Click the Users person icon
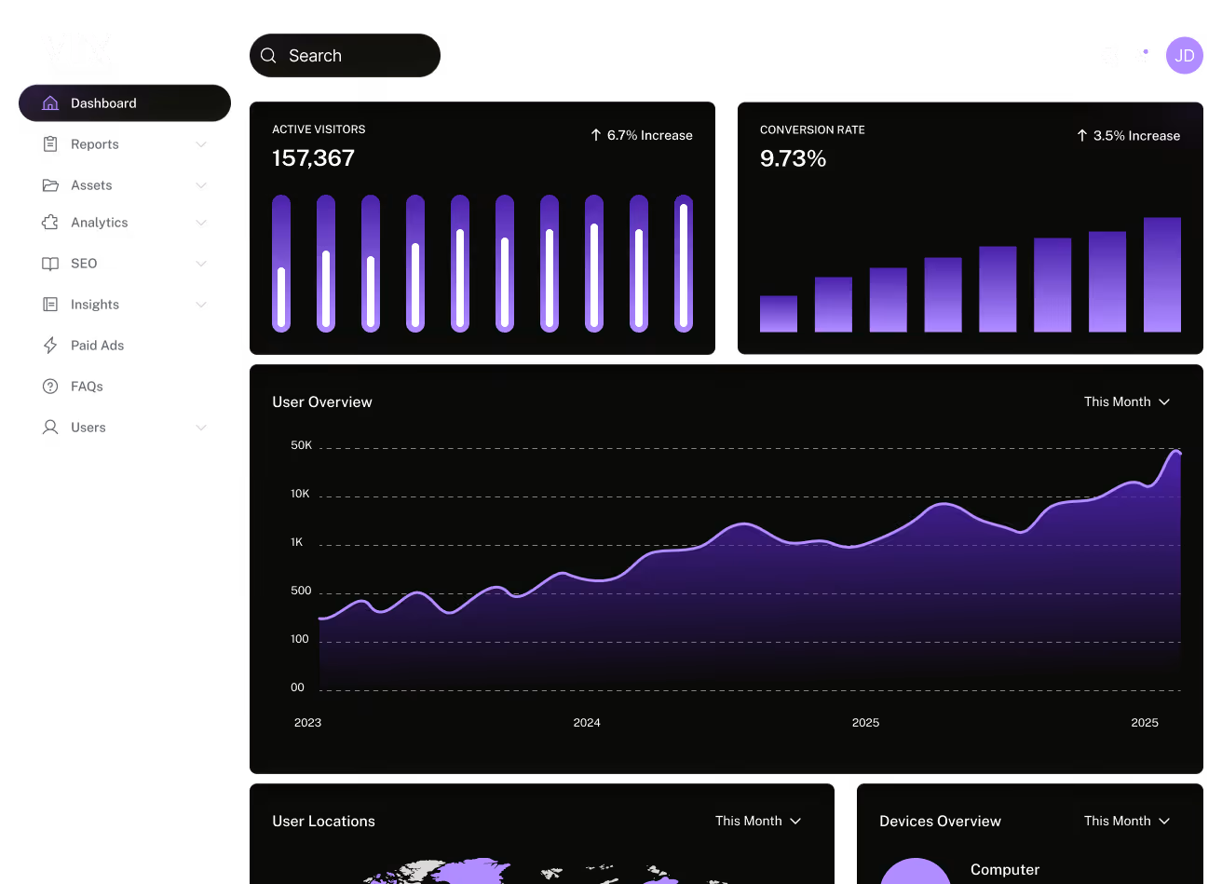Viewport: 1222px width, 884px height. (50, 428)
